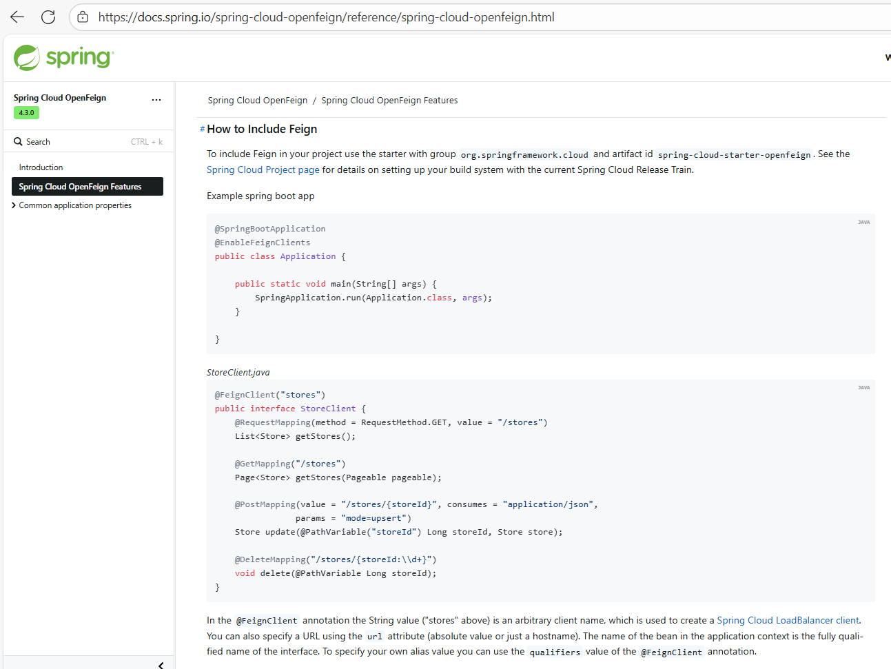Click the How to Include Feign heading

(262, 129)
